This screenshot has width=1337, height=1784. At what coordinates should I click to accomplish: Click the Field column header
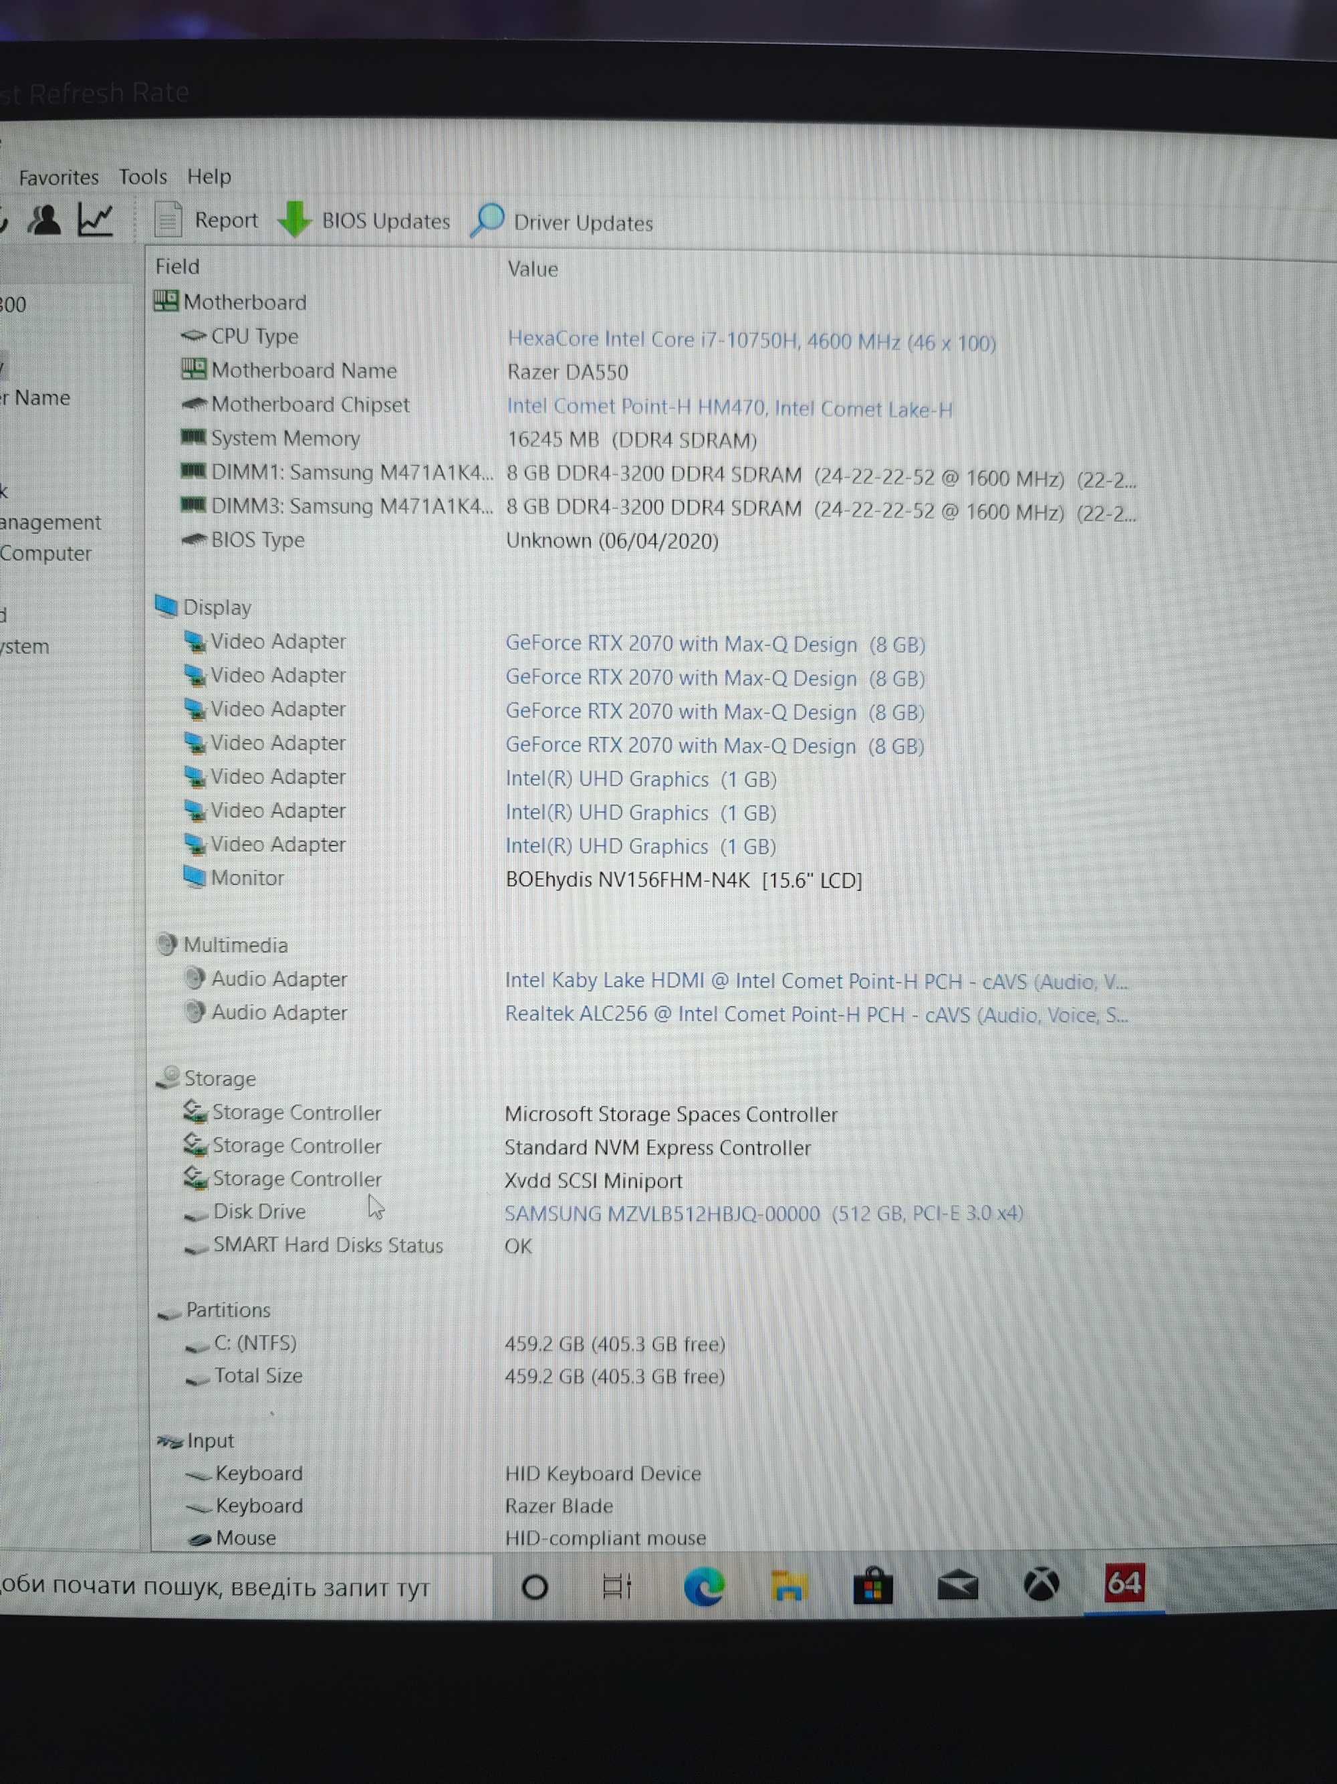pos(177,266)
